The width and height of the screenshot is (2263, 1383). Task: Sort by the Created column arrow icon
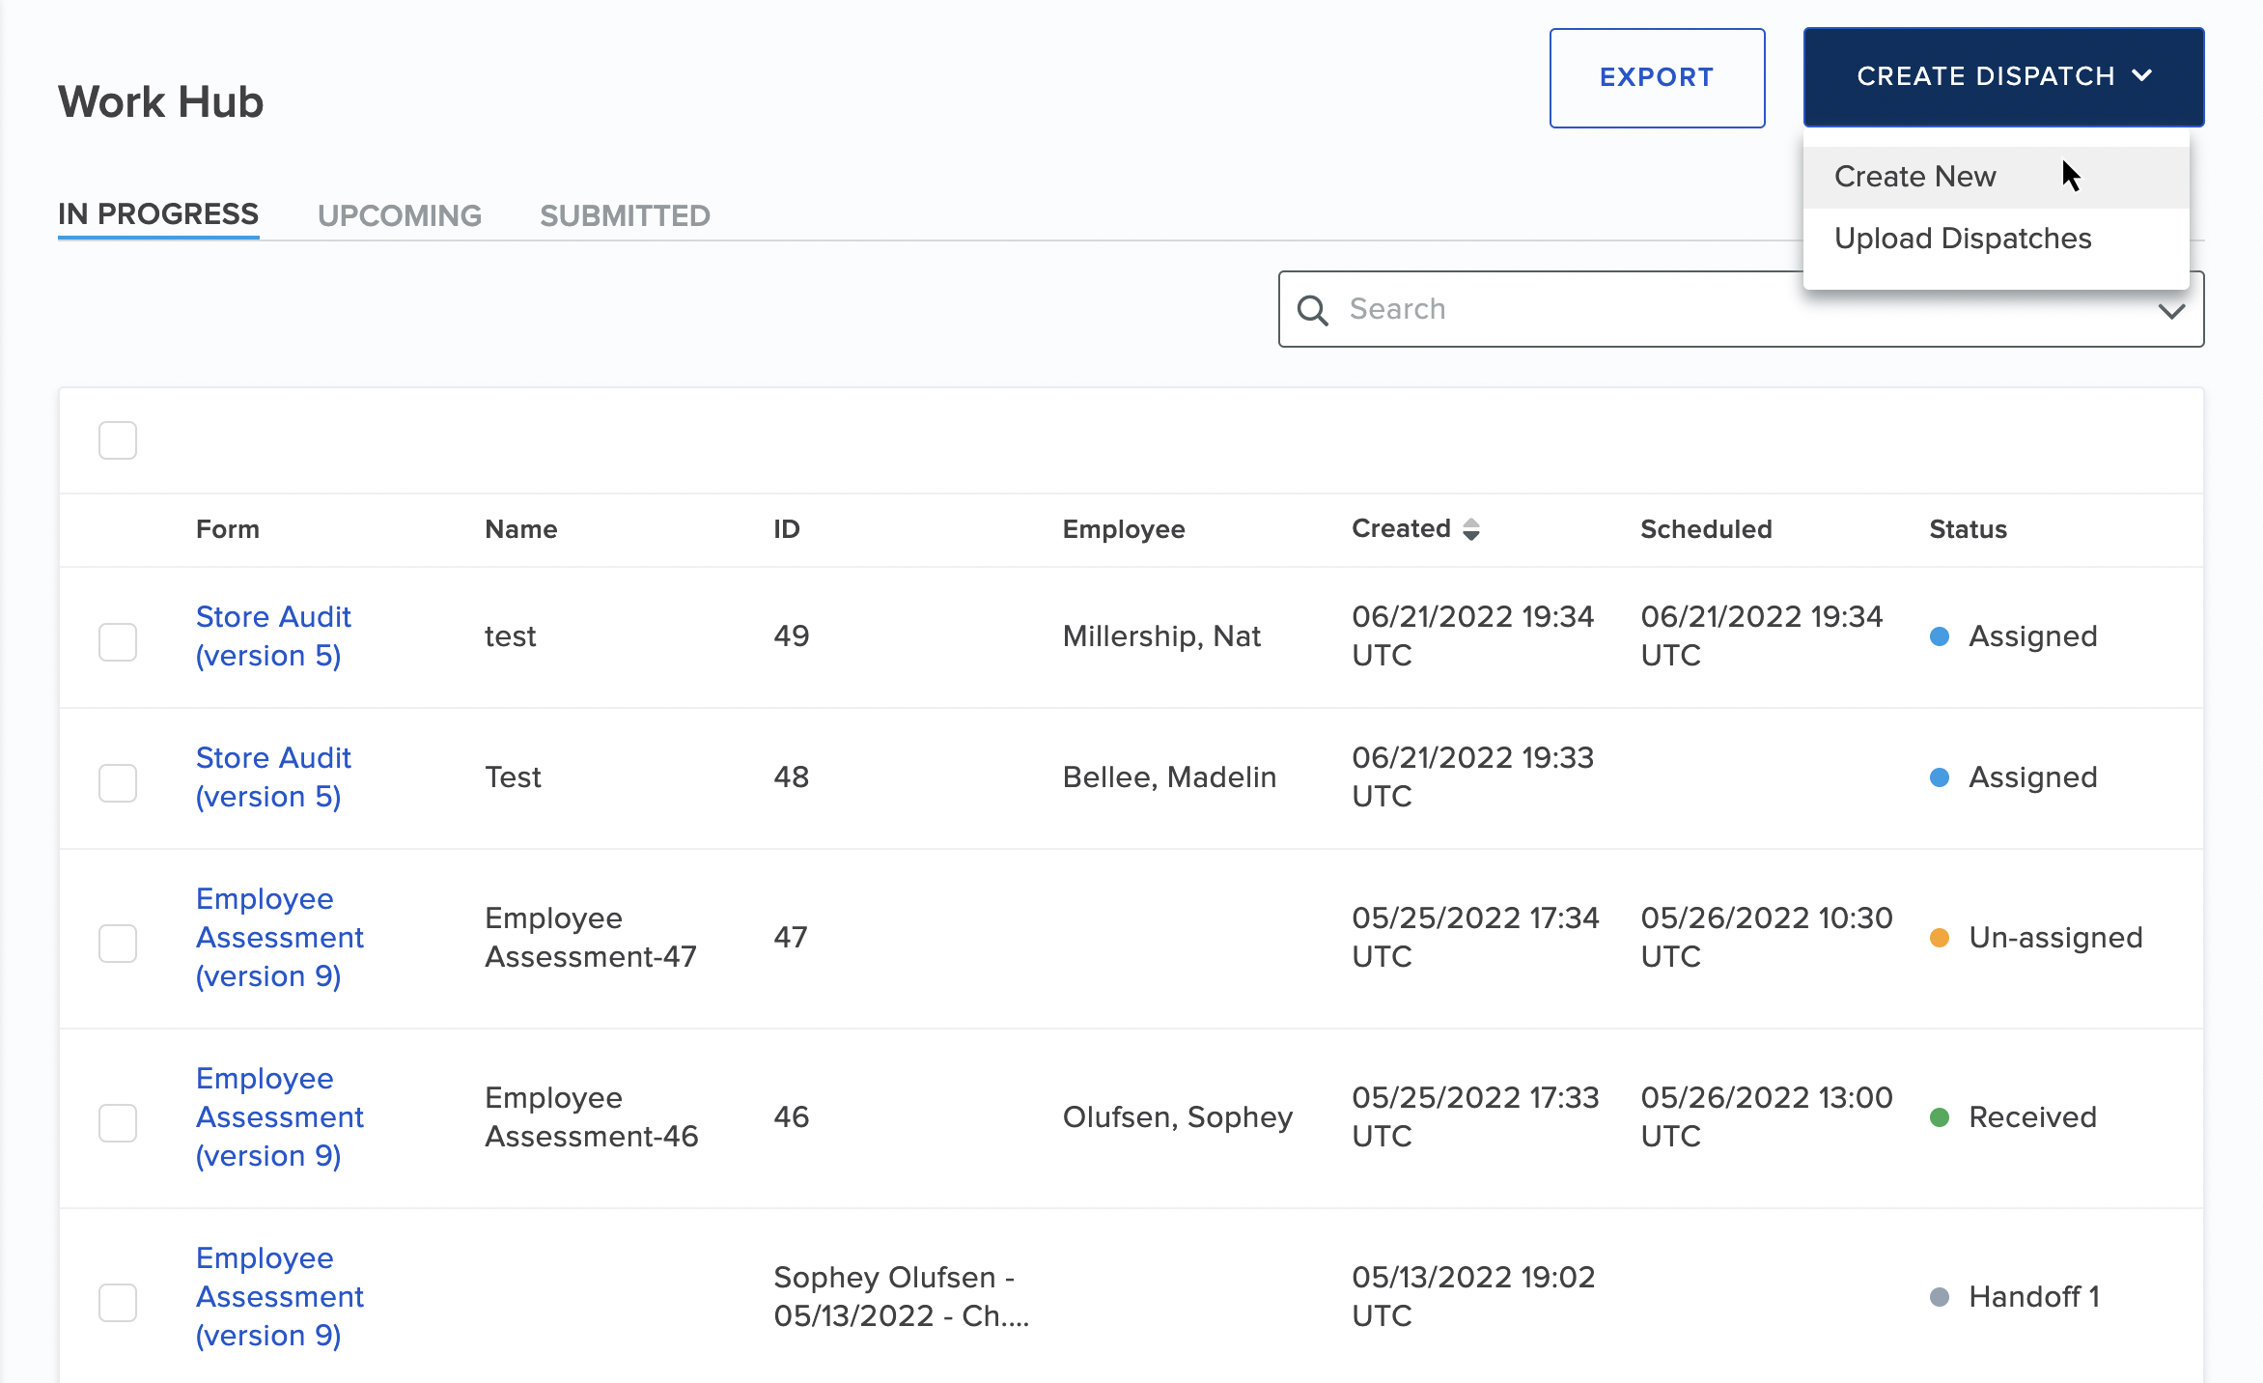tap(1470, 529)
